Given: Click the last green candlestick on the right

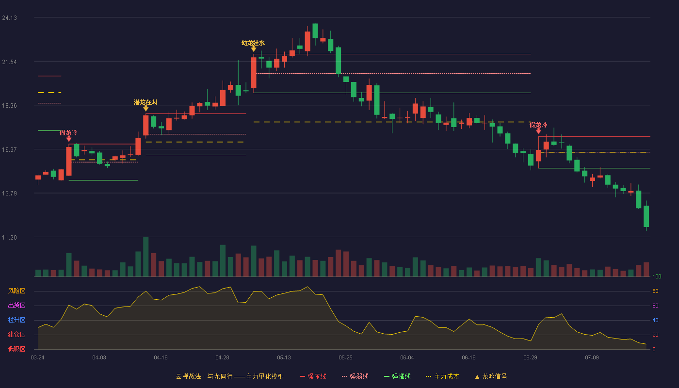Looking at the screenshot, I should coord(646,216).
